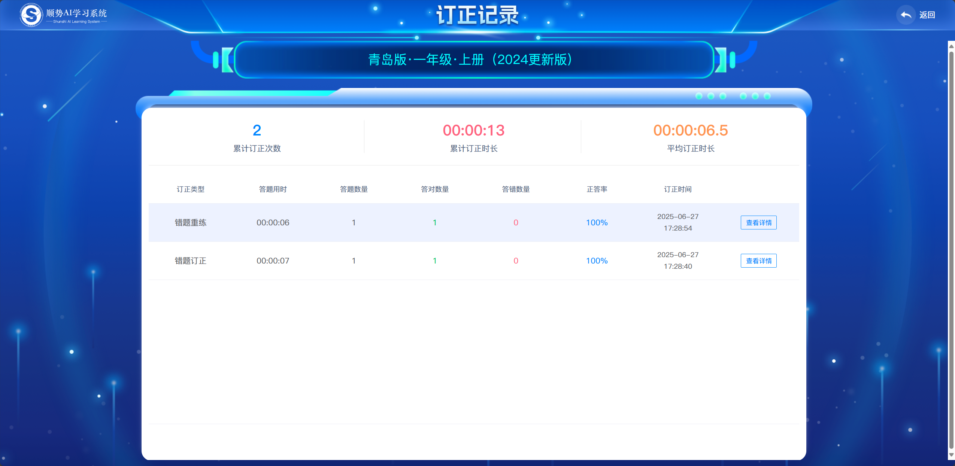Viewport: 955px width, 466px height.
Task: Click the 00:00:07 answer time cell
Action: click(x=273, y=261)
